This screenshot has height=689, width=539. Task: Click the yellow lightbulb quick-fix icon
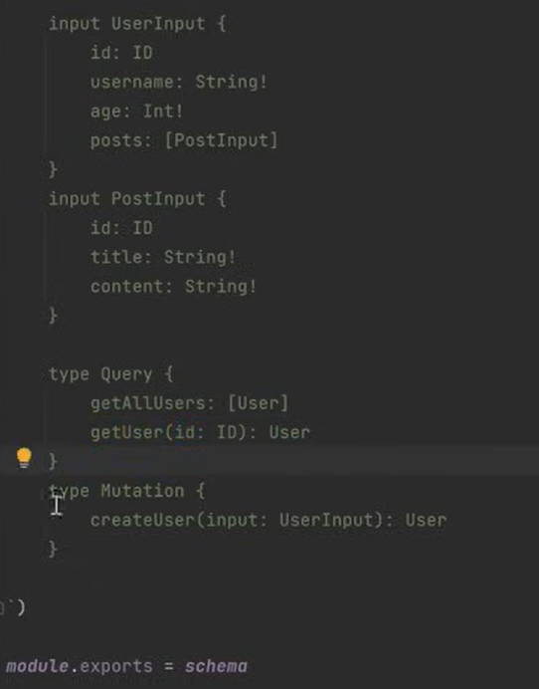point(24,458)
